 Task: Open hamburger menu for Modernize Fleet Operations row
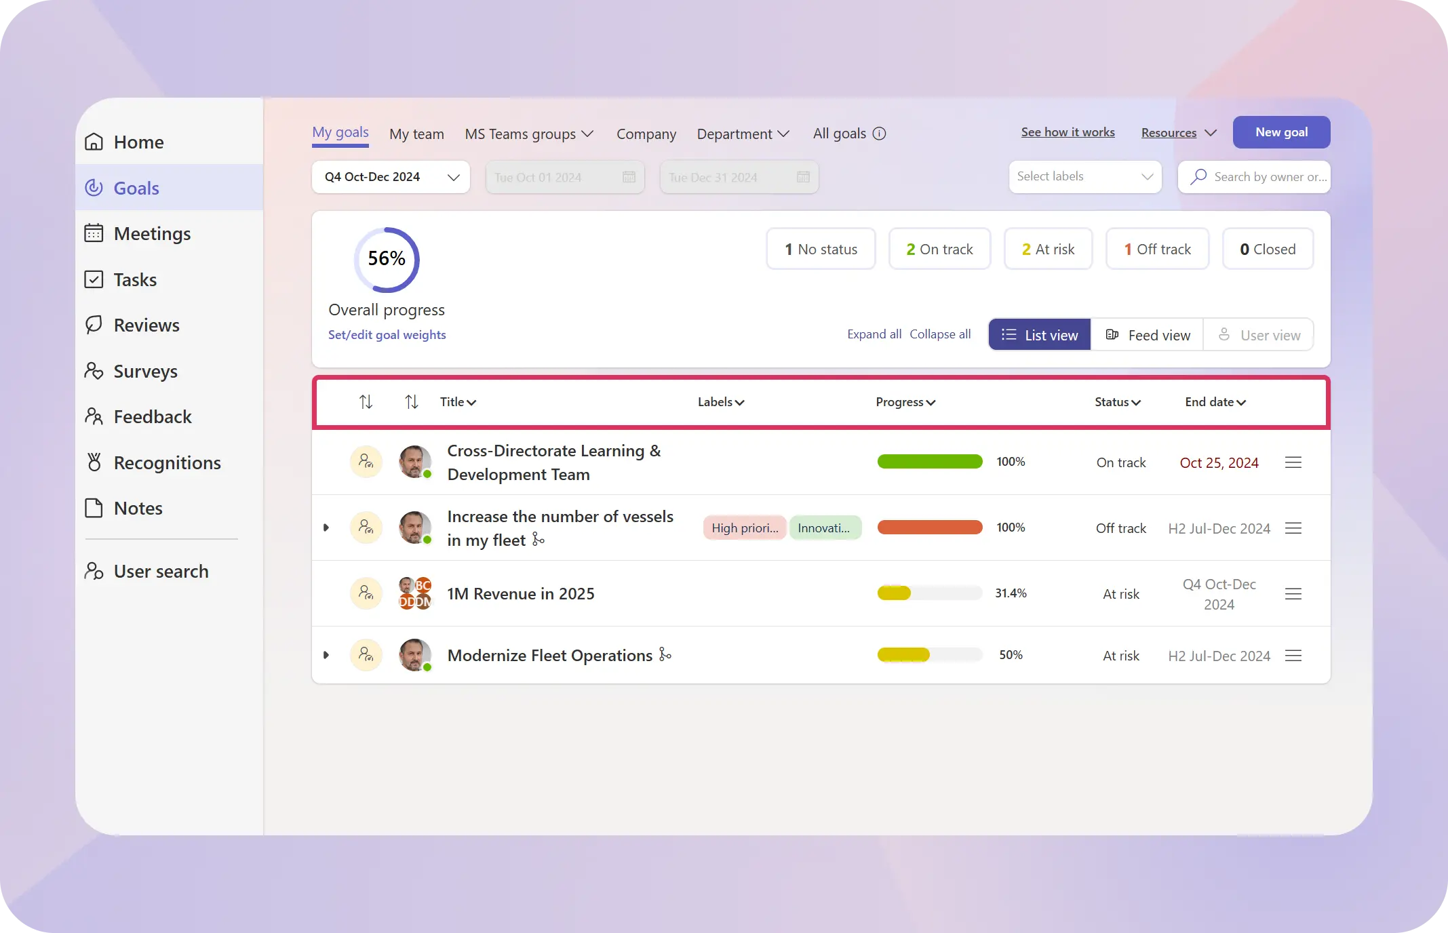[x=1293, y=656]
